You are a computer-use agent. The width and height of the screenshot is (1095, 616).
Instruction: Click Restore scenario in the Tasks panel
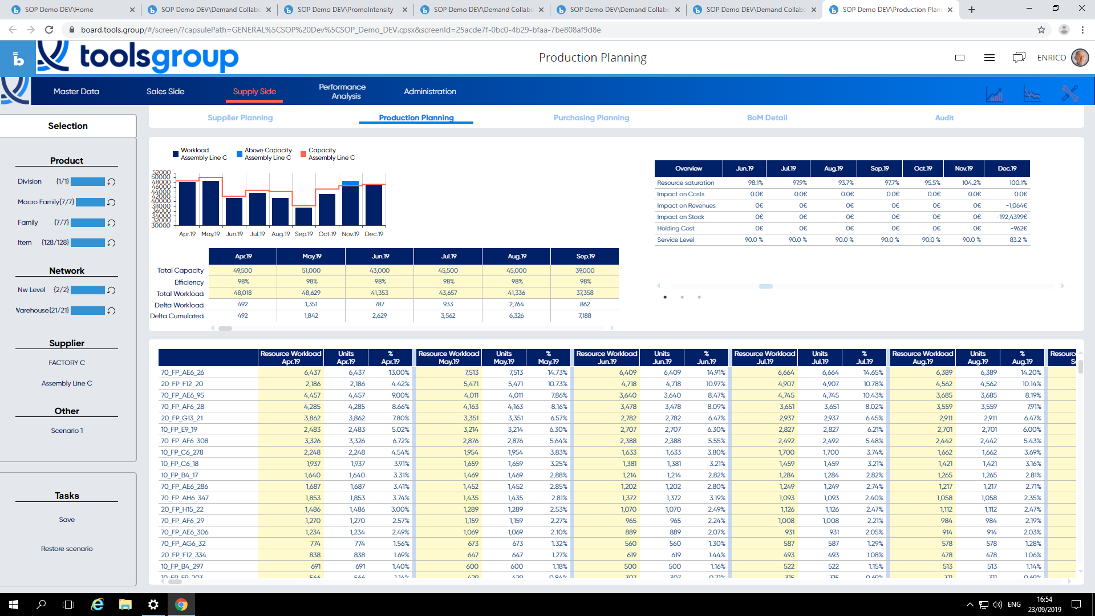67,548
